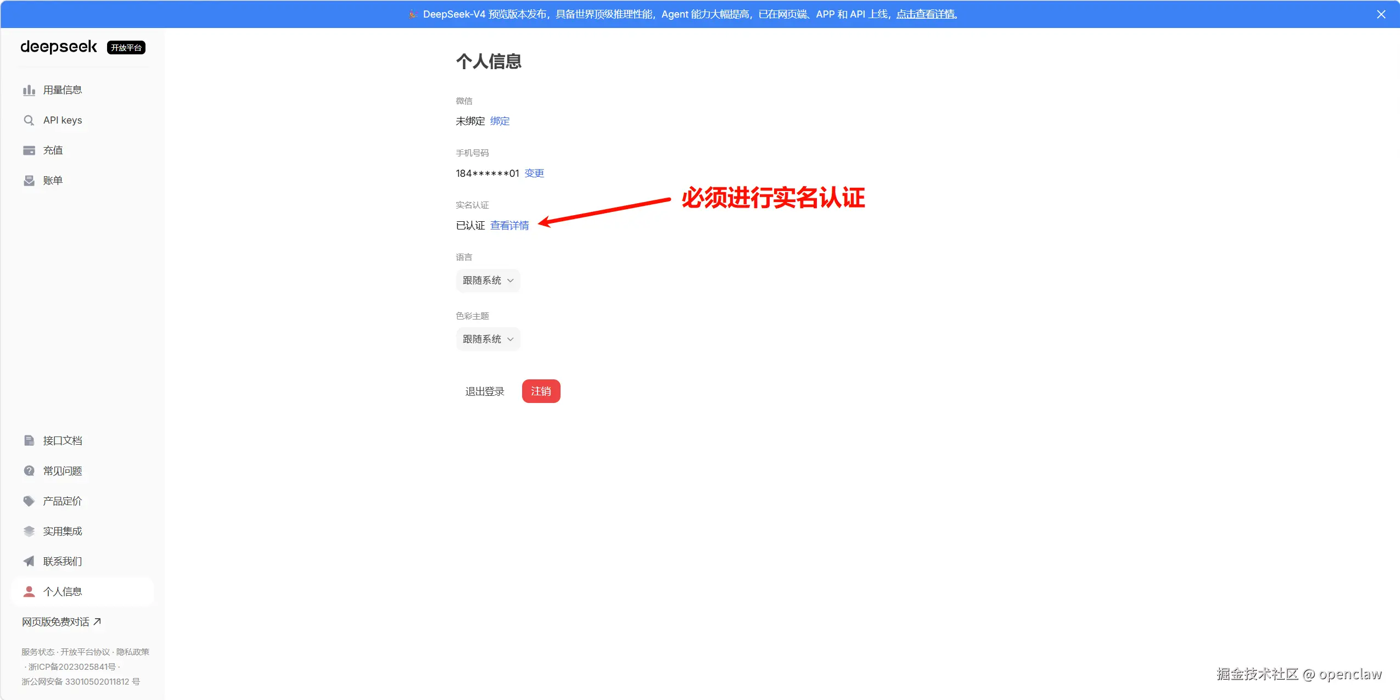Click the 服务状态 footer link
Image resolution: width=1400 pixels, height=700 pixels.
(x=38, y=652)
